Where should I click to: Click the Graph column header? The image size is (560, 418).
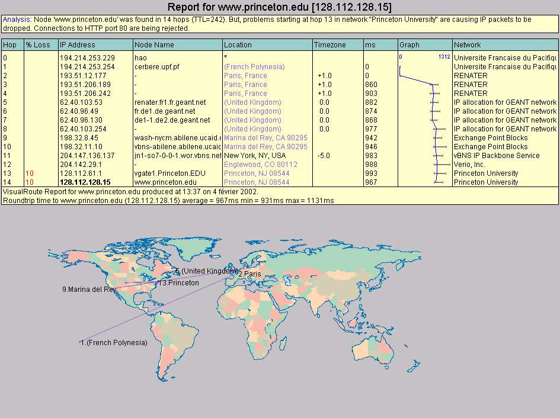click(x=409, y=45)
